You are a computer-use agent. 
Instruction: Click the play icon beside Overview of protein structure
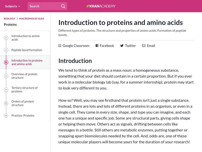6,76
